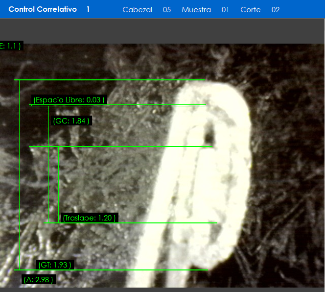Screen dimensions: 325x292
Task: Click the Control Correlativo header label
Action: point(43,9)
